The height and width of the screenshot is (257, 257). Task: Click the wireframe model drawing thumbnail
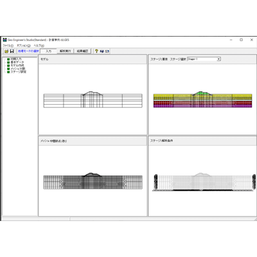pyautogui.click(x=93, y=100)
